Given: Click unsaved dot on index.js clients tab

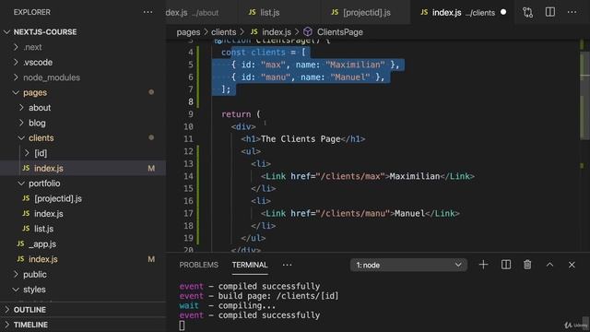Looking at the screenshot, I should point(503,12).
